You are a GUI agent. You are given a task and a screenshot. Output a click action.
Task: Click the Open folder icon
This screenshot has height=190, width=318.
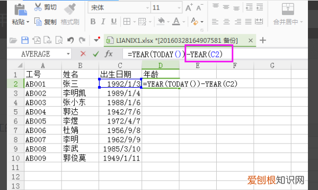pos(13,41)
